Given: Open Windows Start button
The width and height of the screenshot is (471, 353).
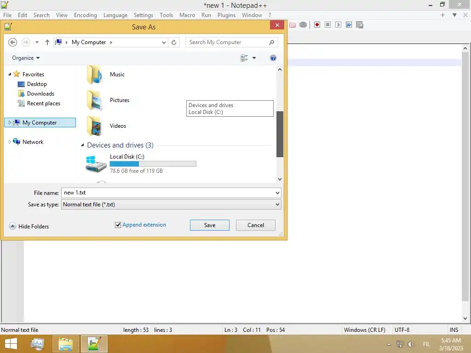Looking at the screenshot, I should (11, 344).
